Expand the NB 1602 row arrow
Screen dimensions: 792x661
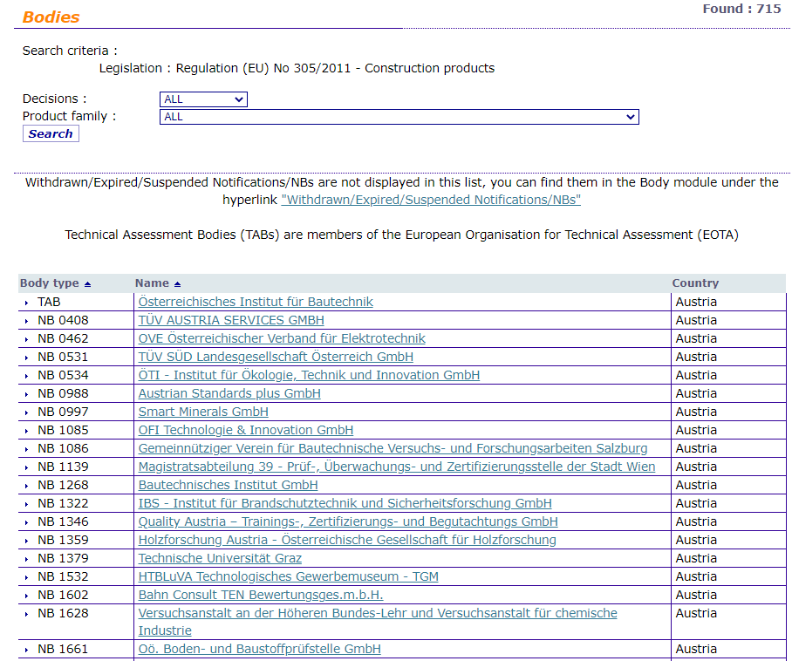point(27,596)
